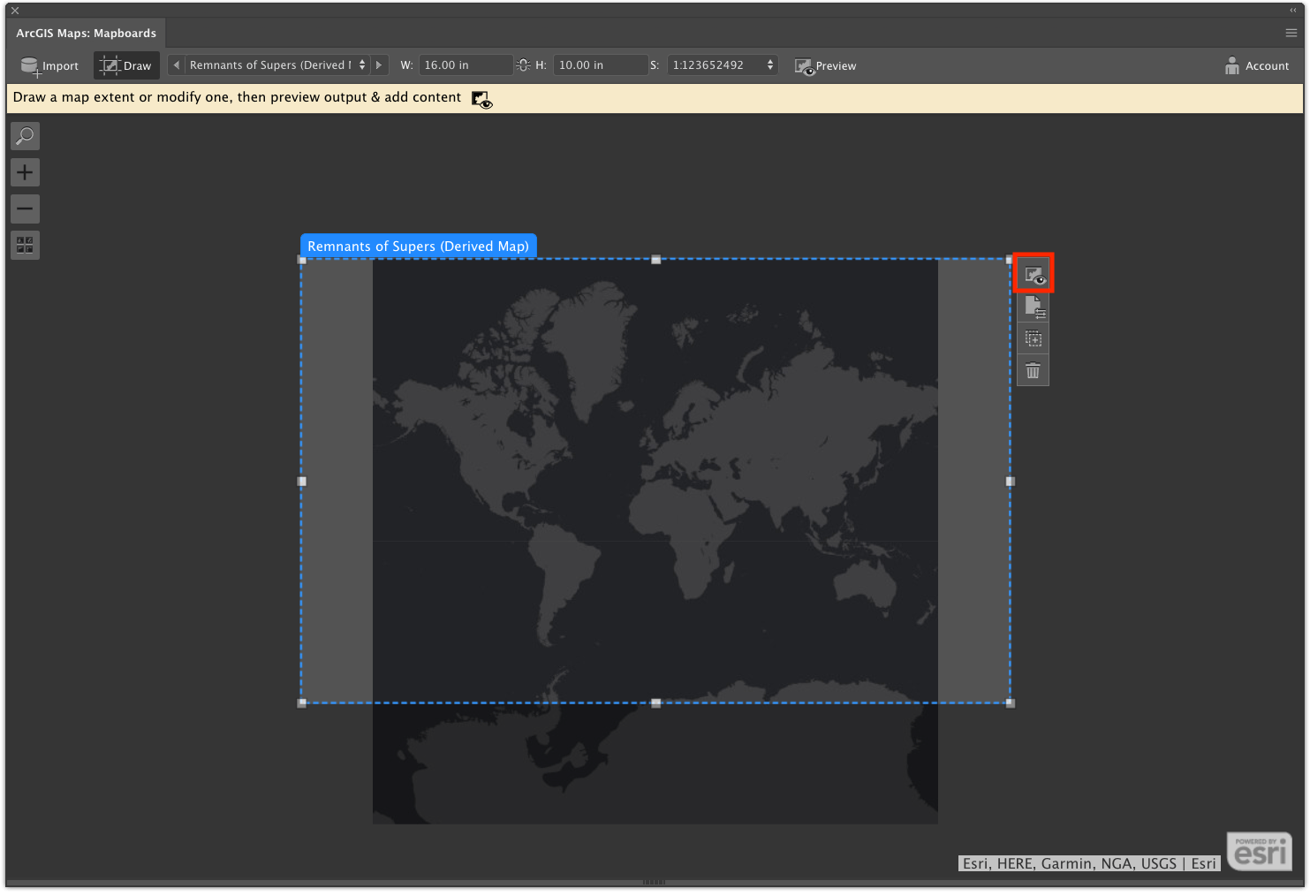
Task: Open the Account sign-in button
Action: click(x=1257, y=65)
